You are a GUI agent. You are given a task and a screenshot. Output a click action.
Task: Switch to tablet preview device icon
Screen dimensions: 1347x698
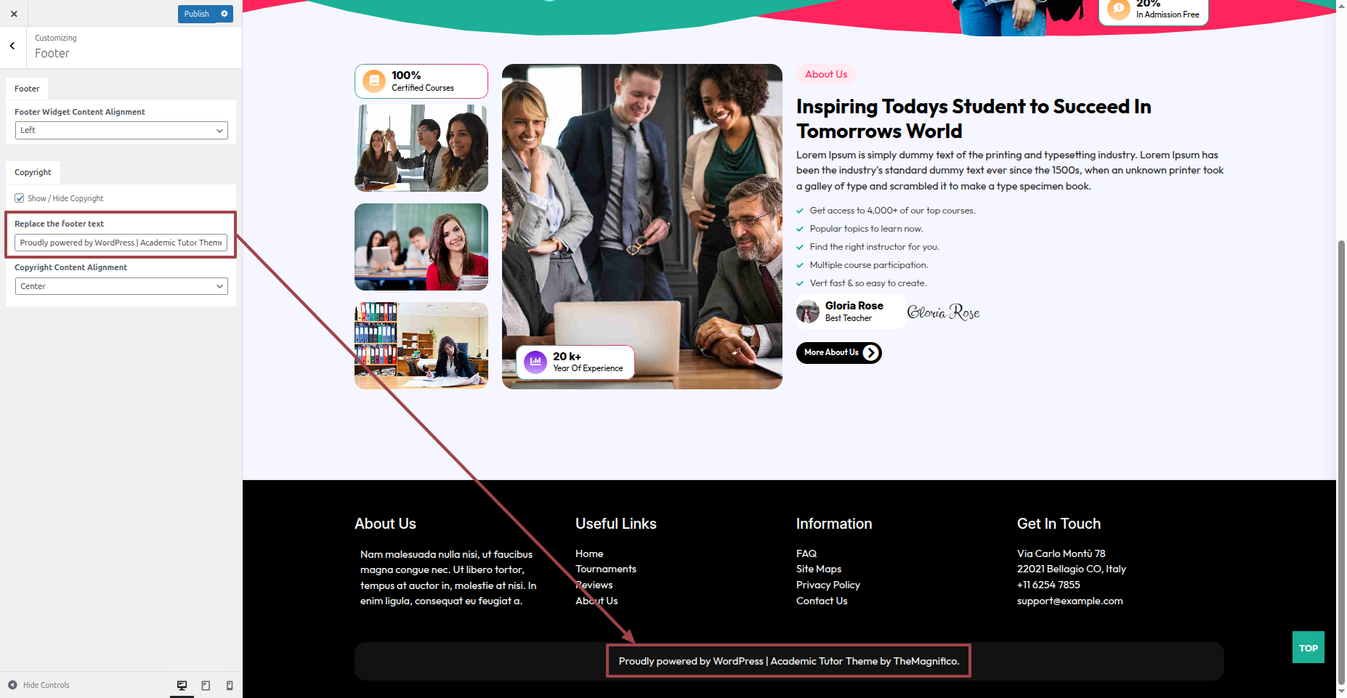[206, 685]
